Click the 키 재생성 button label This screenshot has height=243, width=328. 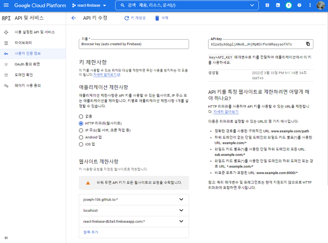click(x=138, y=18)
